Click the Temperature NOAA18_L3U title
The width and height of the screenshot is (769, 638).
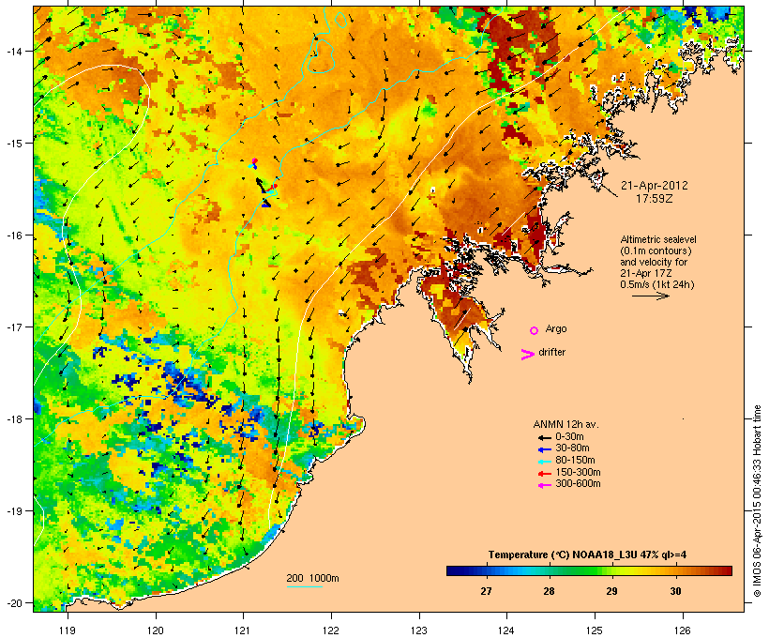point(587,555)
